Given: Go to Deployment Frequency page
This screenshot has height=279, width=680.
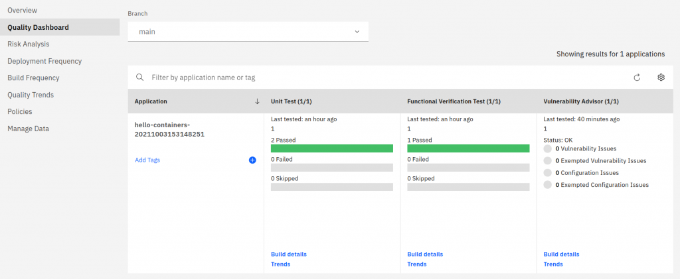Looking at the screenshot, I should coord(44,61).
